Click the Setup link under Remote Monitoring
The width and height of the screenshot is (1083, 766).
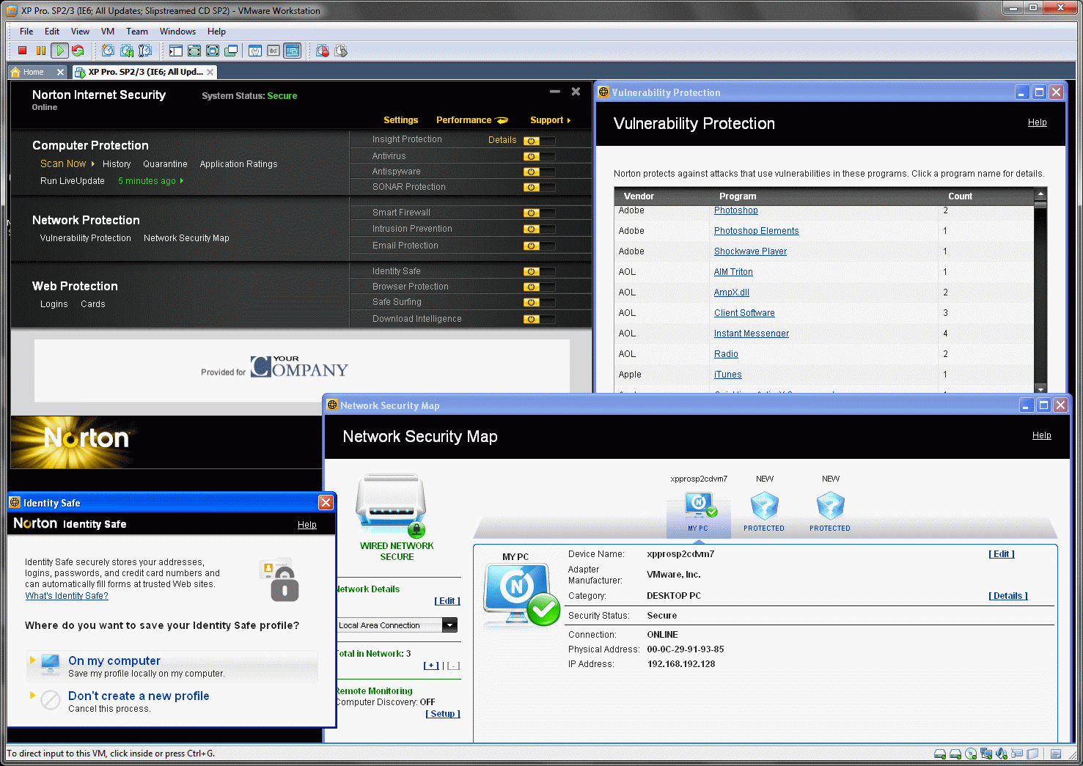tap(442, 714)
